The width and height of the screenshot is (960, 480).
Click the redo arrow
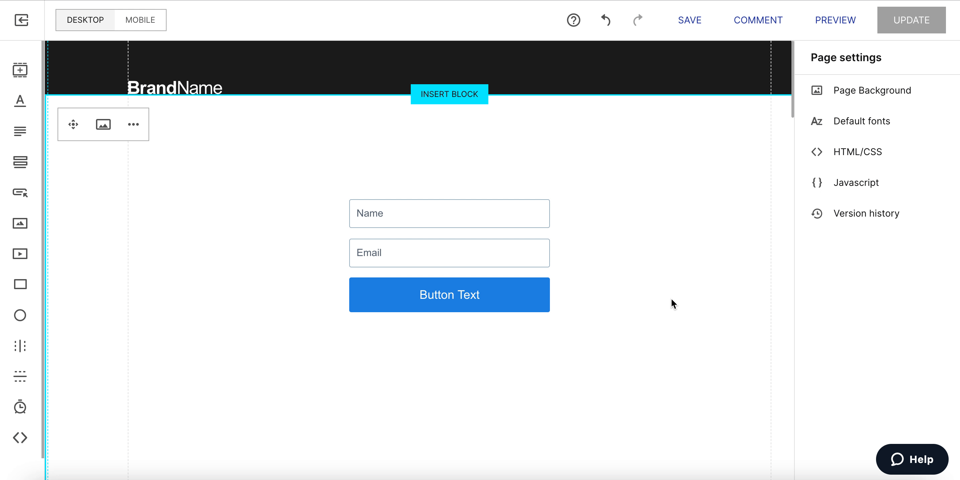638,20
